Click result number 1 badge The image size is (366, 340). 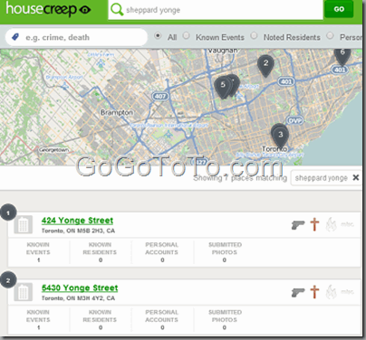(8, 213)
